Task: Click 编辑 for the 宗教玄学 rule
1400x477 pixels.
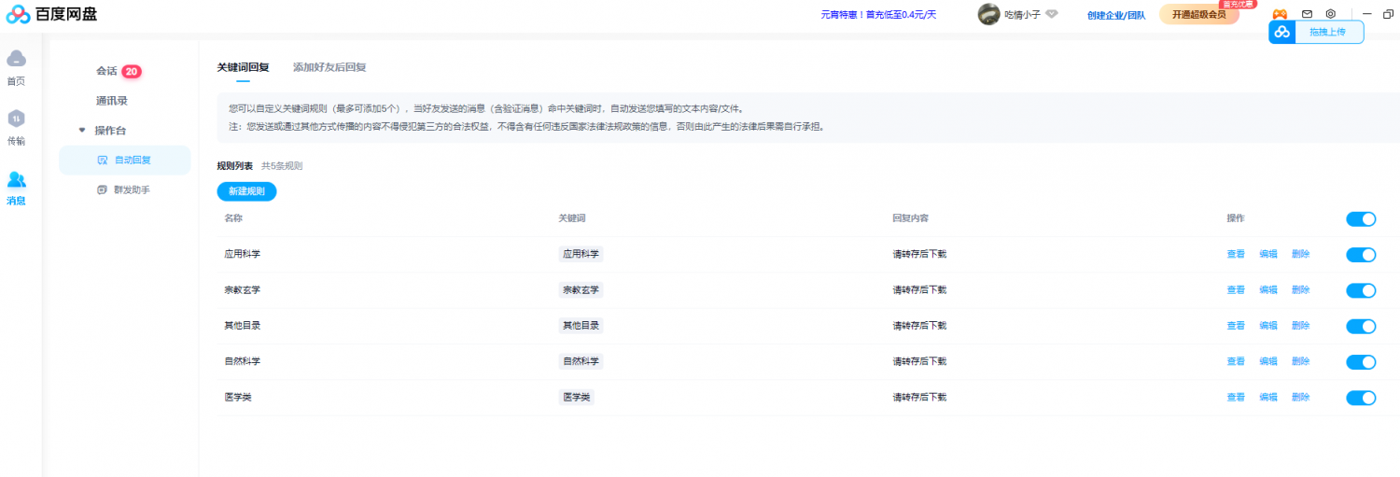Action: pos(1267,290)
